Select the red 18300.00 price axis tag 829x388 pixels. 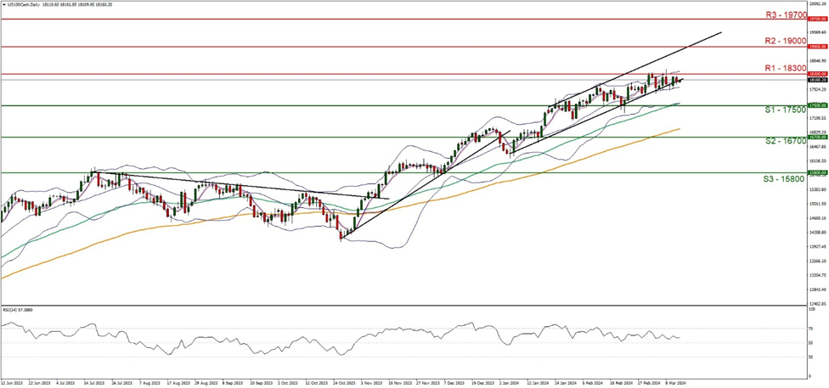click(x=815, y=75)
